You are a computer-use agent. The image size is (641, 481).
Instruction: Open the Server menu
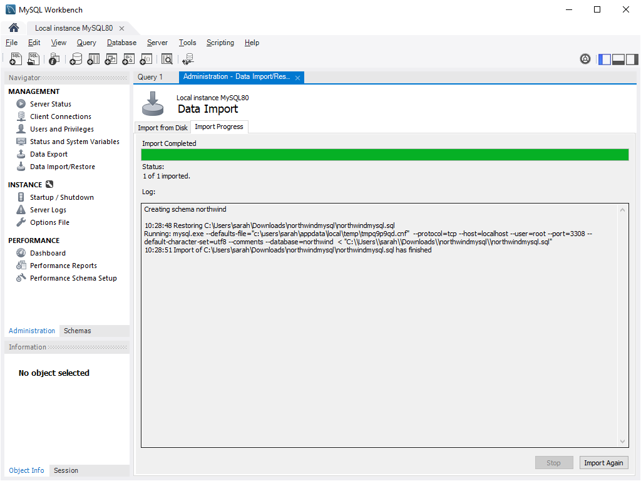click(157, 43)
